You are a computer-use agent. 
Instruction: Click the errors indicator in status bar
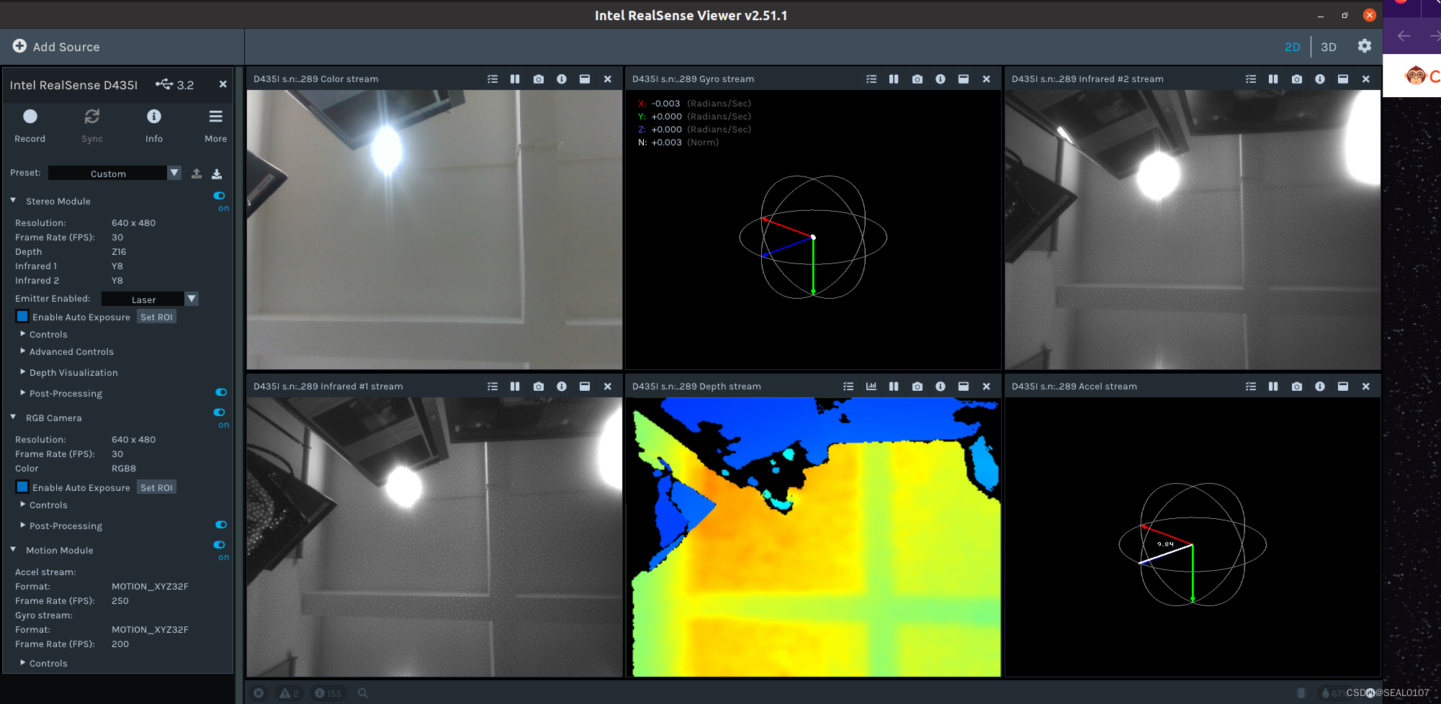259,693
